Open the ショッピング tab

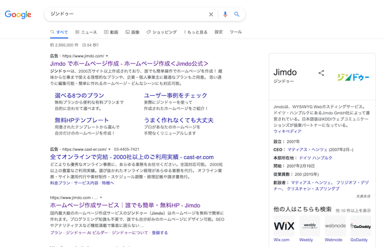point(162,32)
